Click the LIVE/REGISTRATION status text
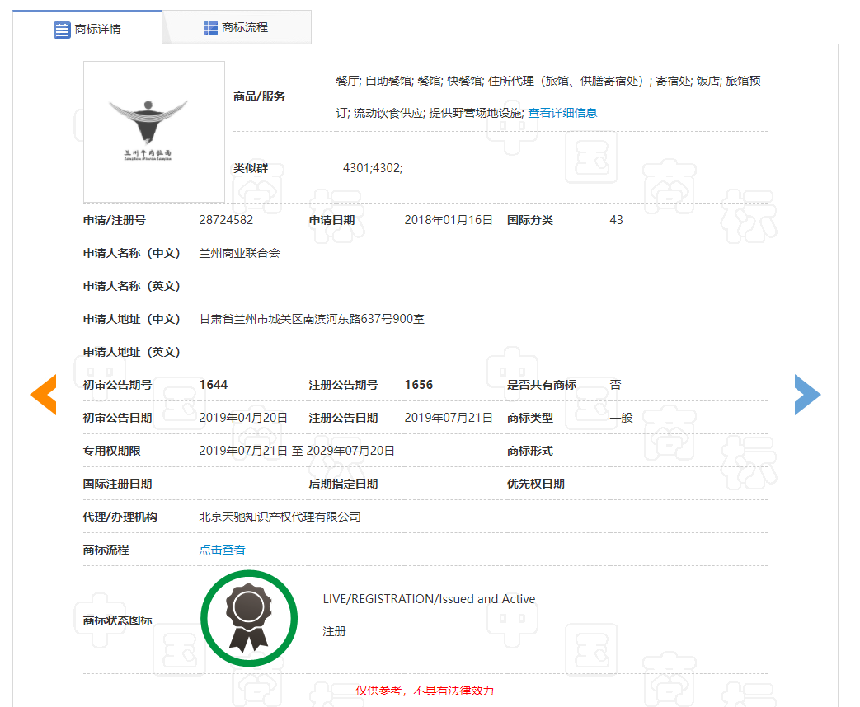This screenshot has height=707, width=860. click(429, 599)
